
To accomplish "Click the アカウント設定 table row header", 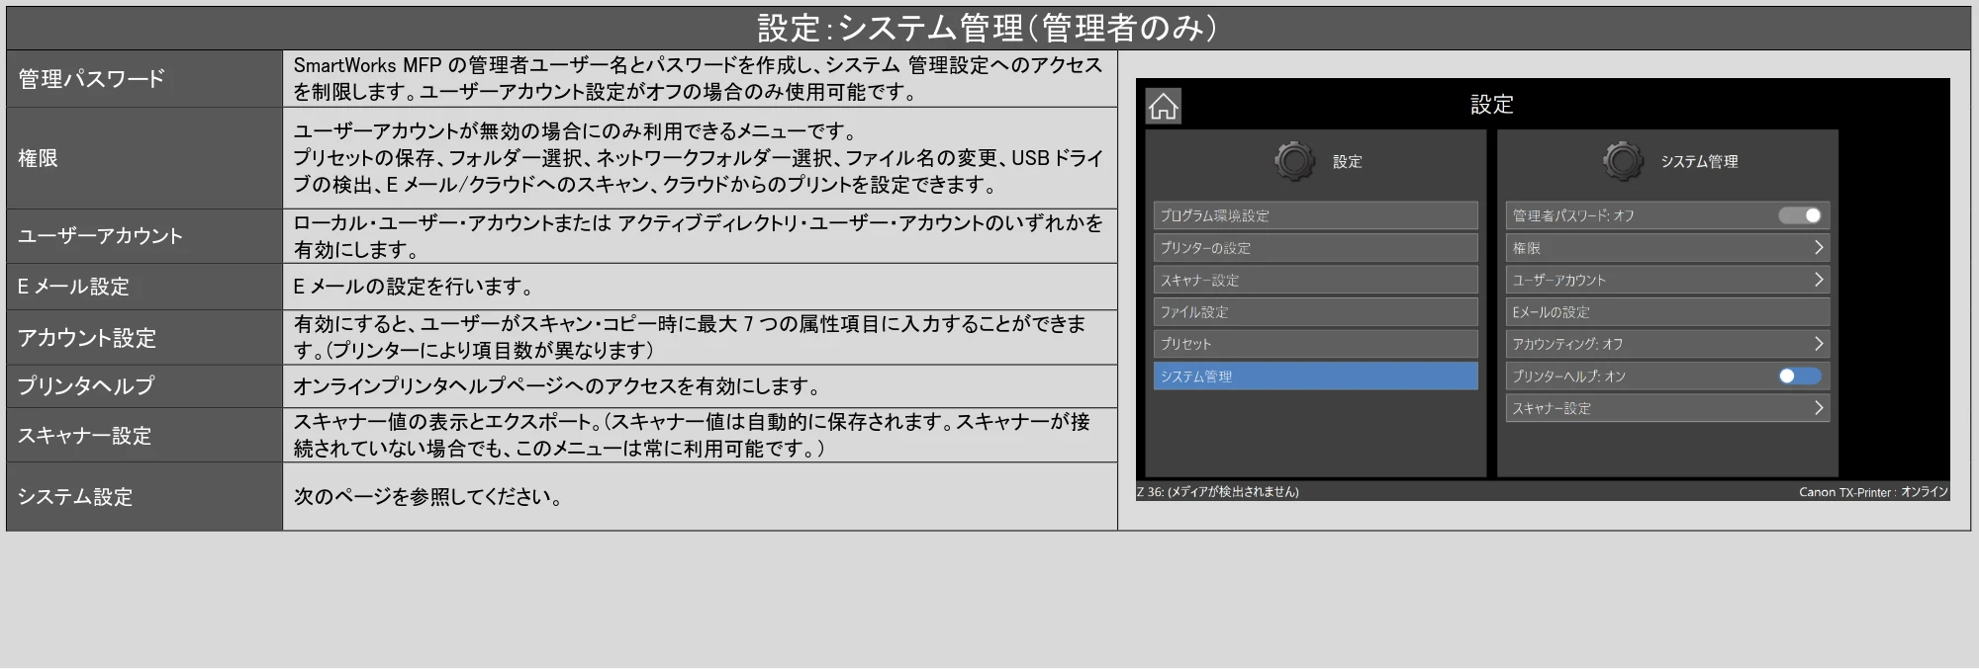I will click(x=144, y=338).
